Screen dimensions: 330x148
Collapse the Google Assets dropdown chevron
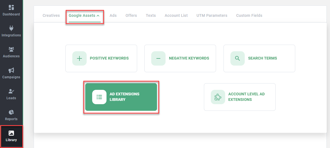(x=98, y=16)
